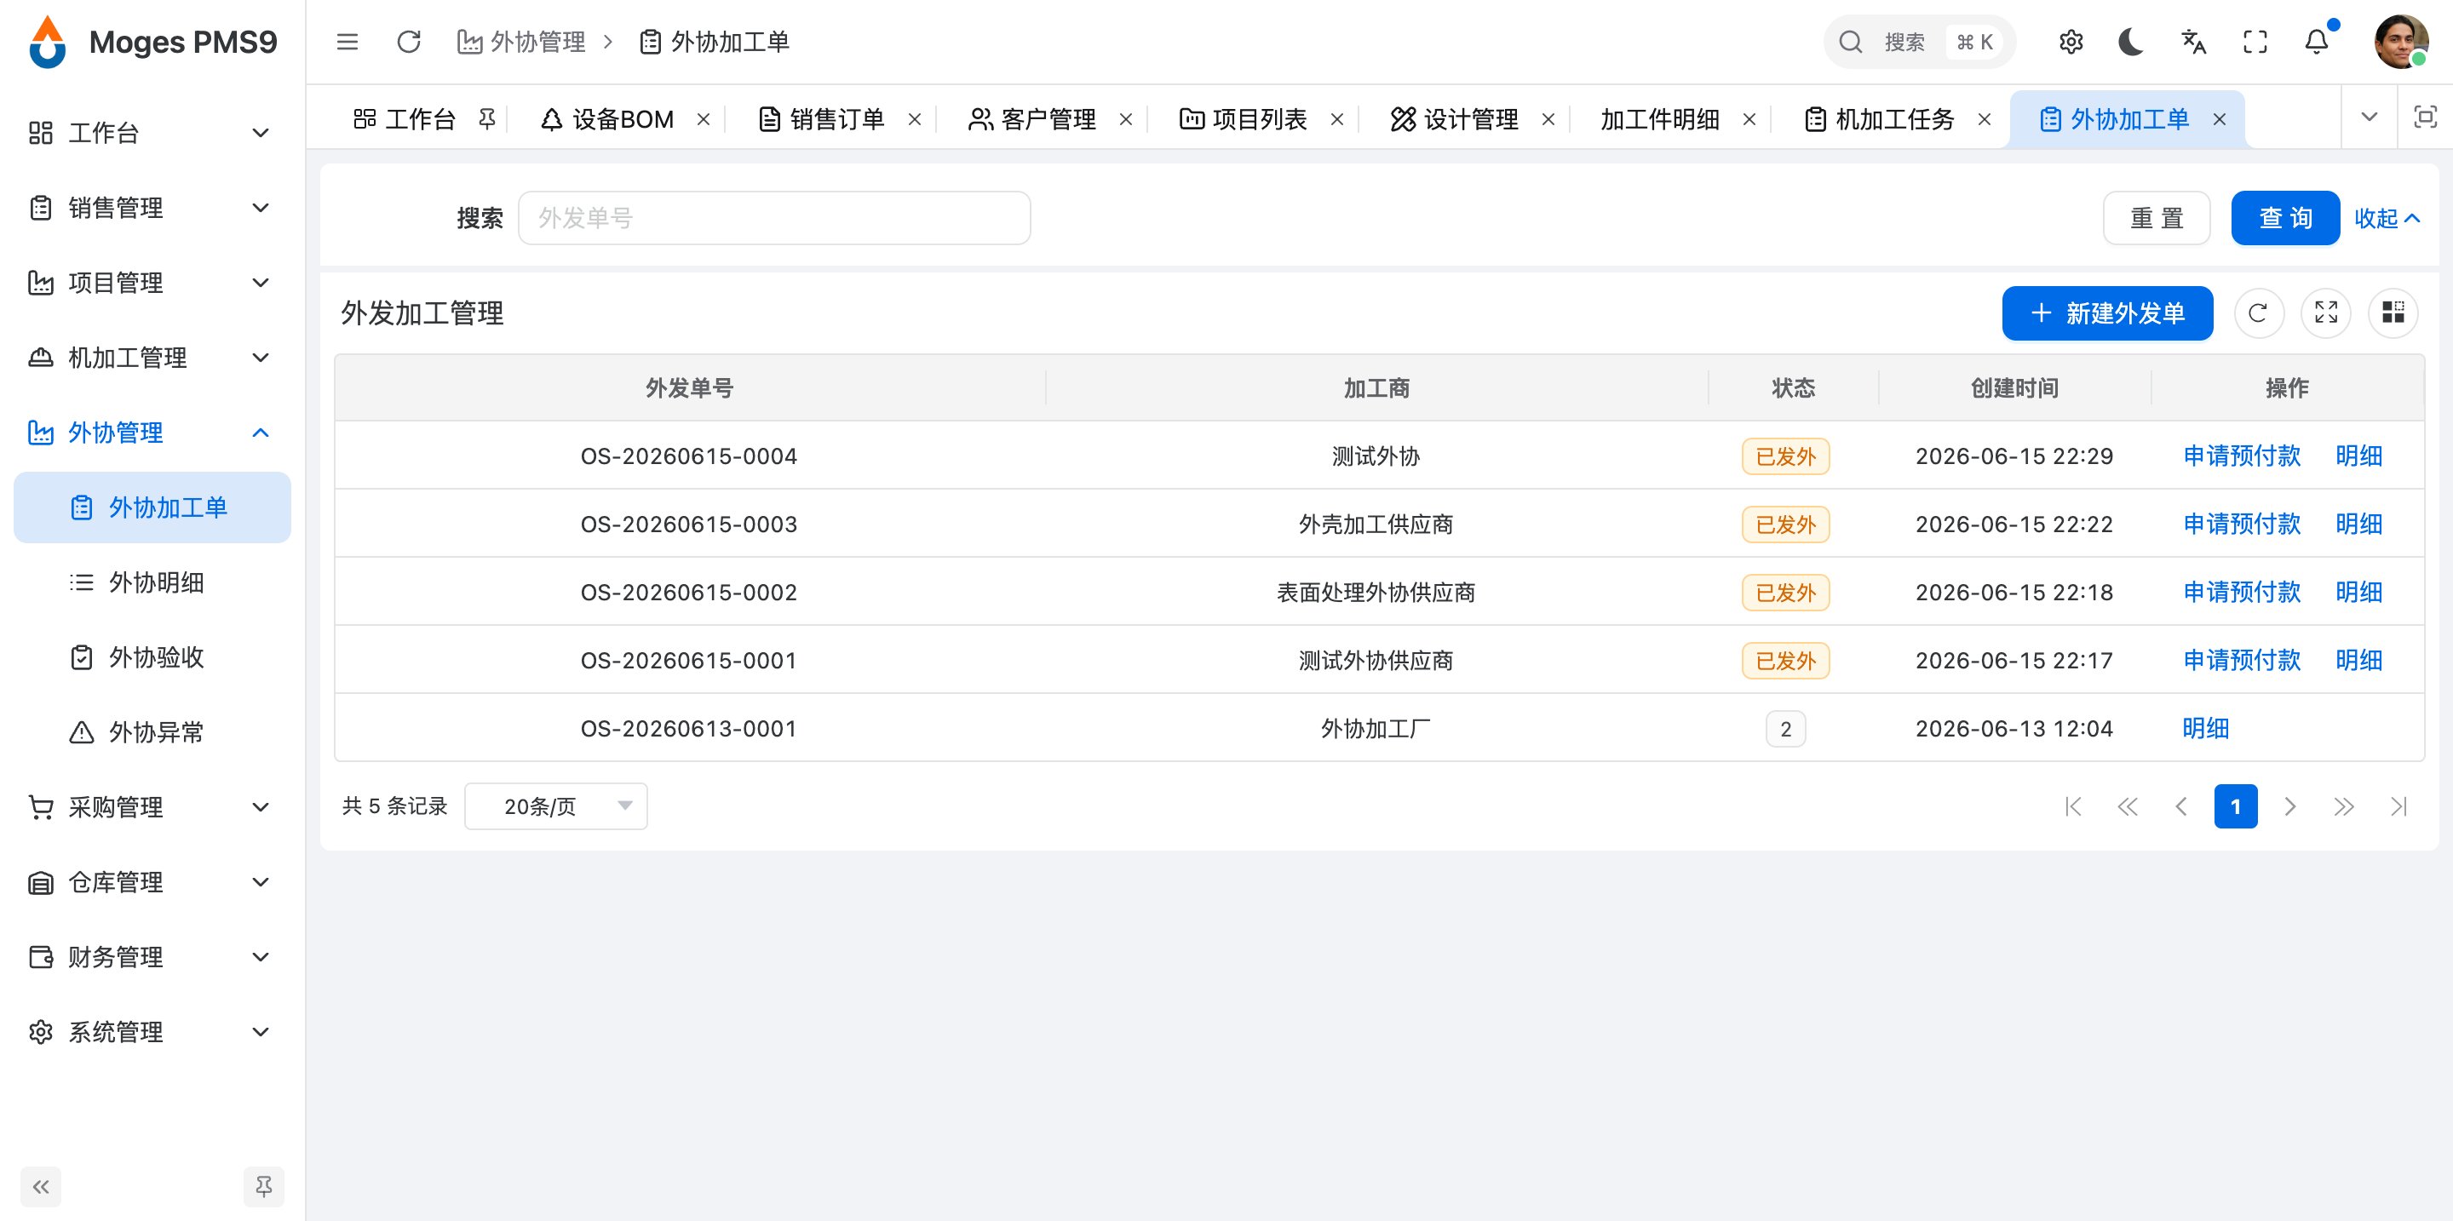Image resolution: width=2453 pixels, height=1221 pixels.
Task: Switch to the 设计管理 tab
Action: 1455,119
